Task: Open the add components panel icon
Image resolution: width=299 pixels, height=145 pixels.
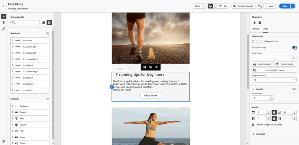Action: pos(4,16)
